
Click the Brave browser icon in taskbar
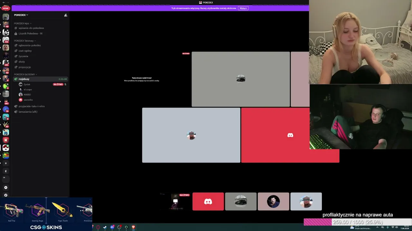(133, 227)
